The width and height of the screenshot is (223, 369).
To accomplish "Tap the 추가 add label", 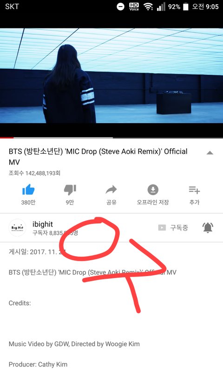I will (x=194, y=202).
